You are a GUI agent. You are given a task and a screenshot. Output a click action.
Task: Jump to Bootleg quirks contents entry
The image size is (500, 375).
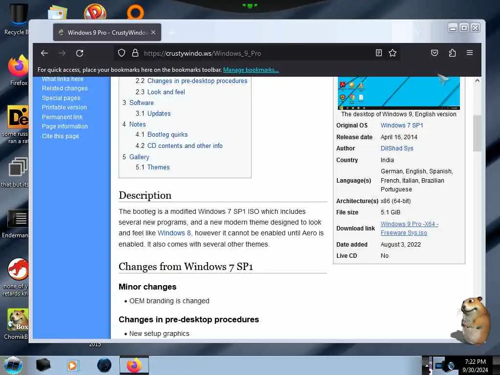167,135
